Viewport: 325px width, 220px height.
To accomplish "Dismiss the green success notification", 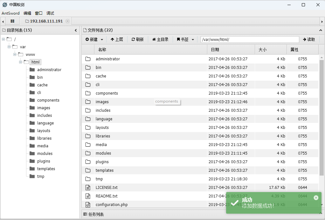I will tap(316, 198).
